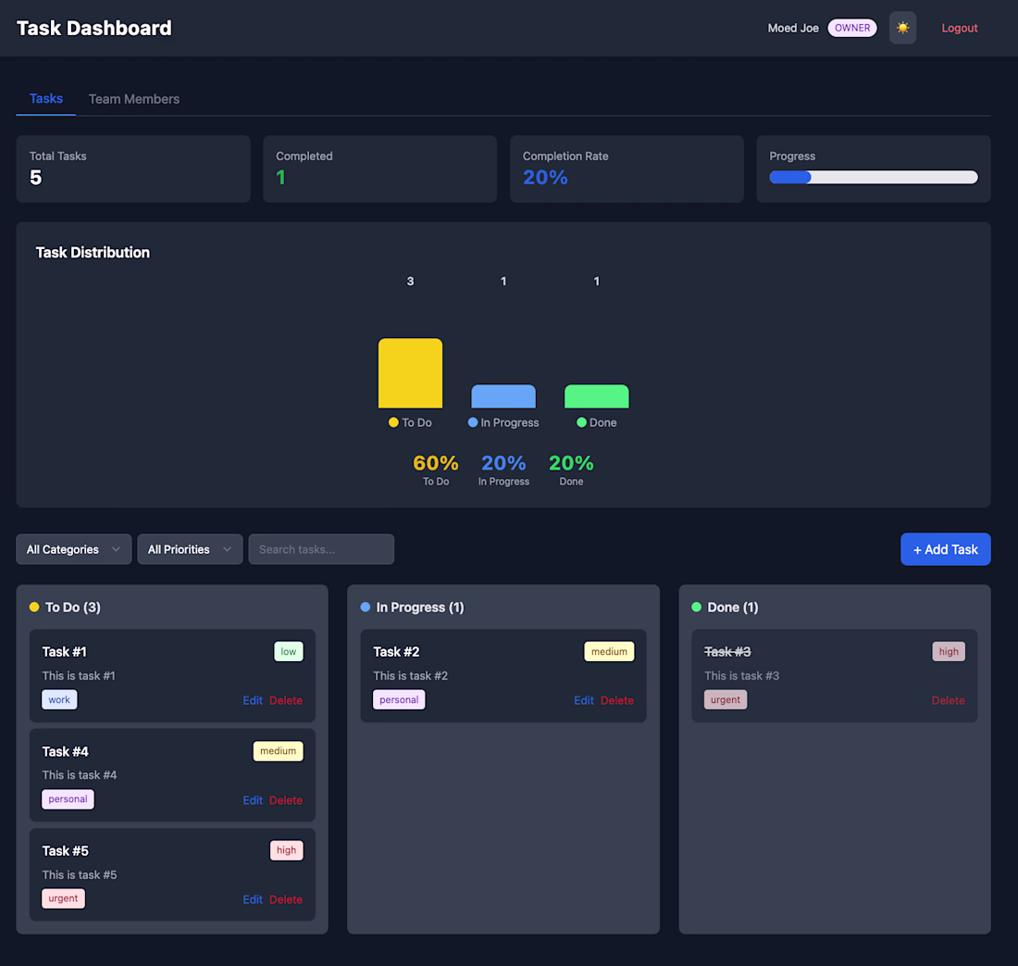Click the green Done chart bar
This screenshot has height=966, width=1018.
[597, 396]
